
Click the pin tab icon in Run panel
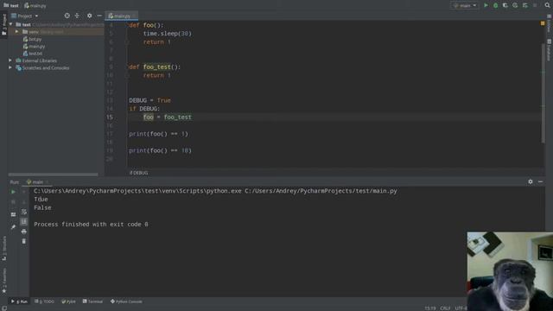coord(13,227)
